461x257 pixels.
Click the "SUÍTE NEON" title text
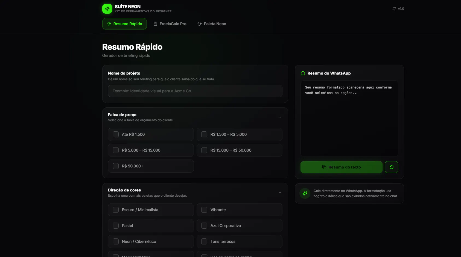(128, 7)
